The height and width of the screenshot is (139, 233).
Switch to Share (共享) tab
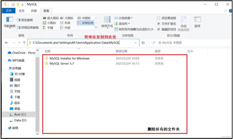[34, 11]
